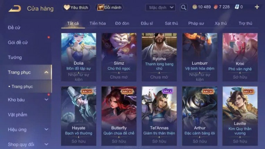Viewport: 265px width, 149px height.
Task: Expand the Hiệu ứng sidebar section
Action: tap(46, 130)
